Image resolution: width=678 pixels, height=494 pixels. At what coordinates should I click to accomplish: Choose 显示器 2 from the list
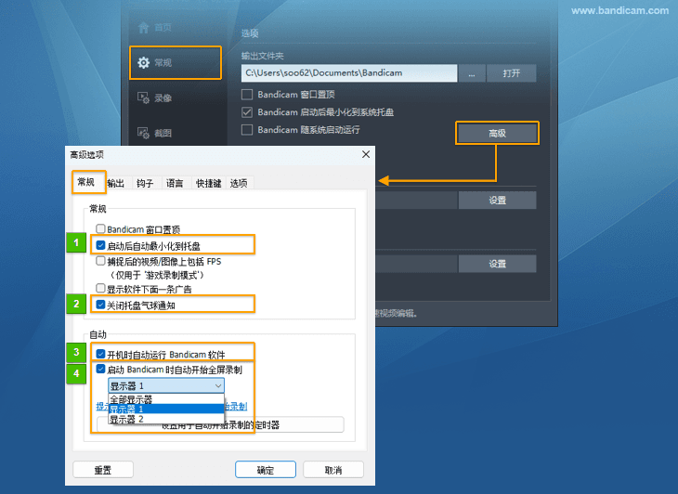[166, 419]
